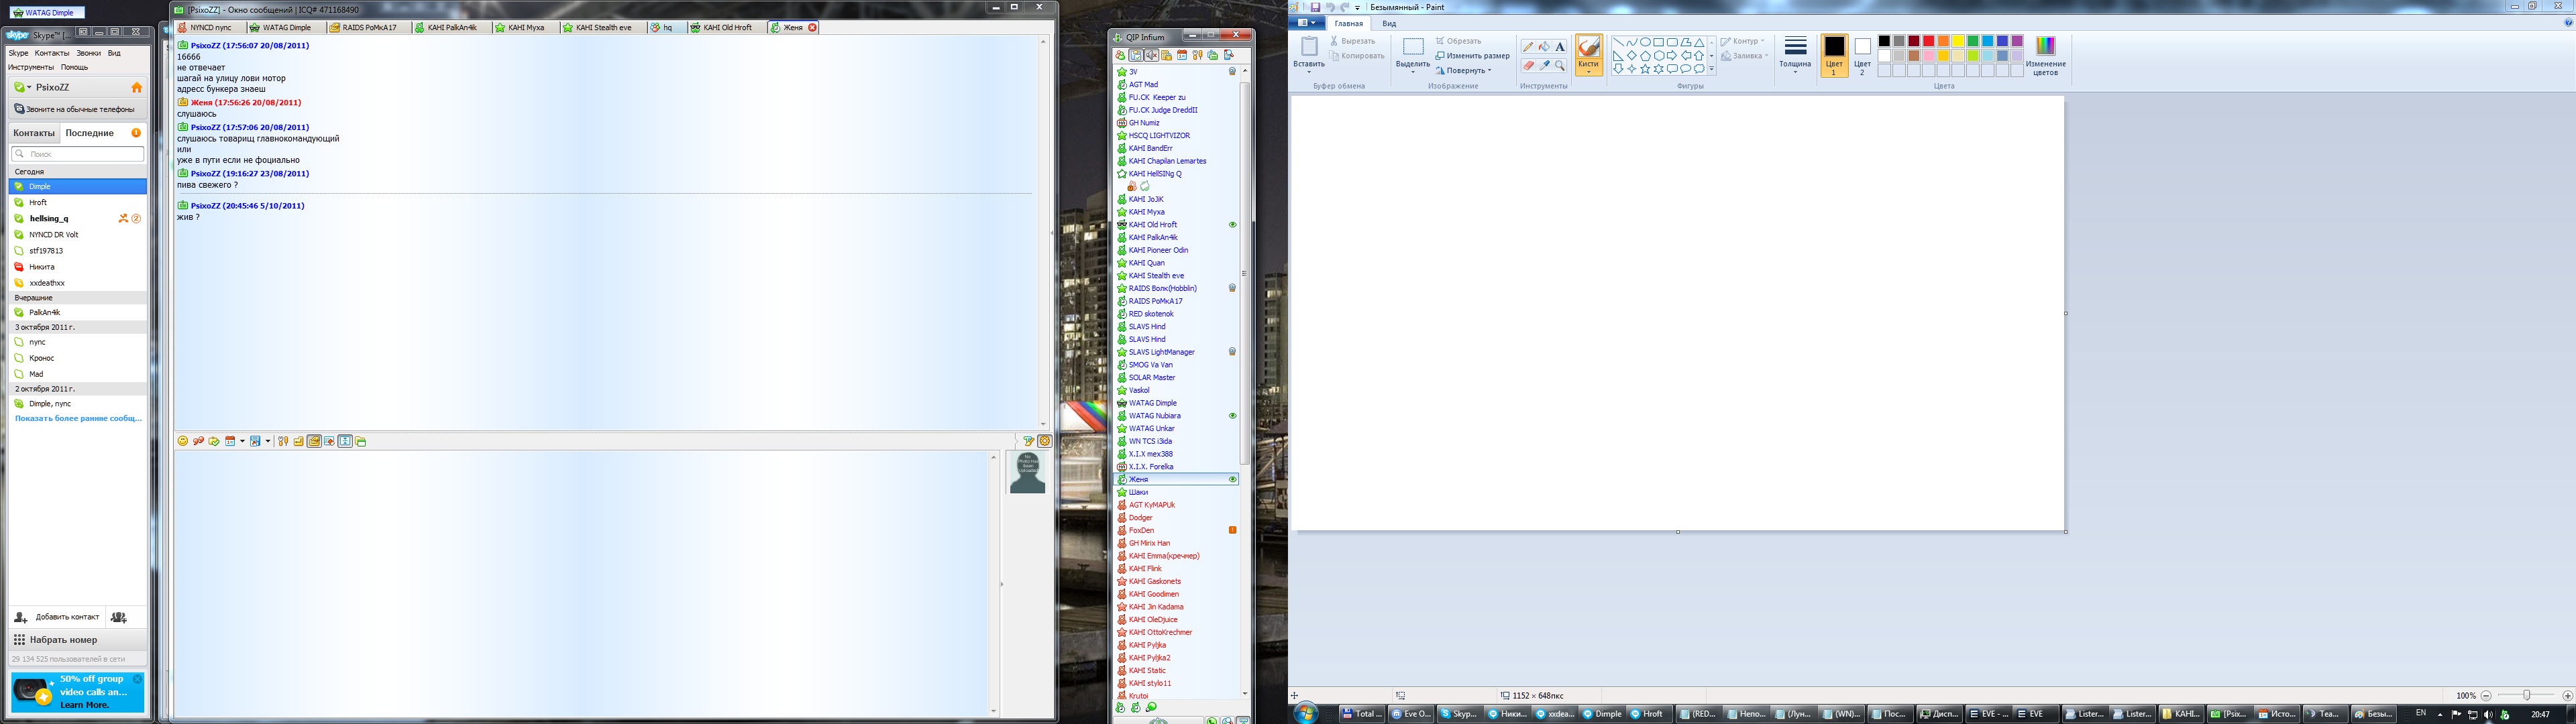Select the Magnifier tool in Paint
This screenshot has width=2576, height=724.
pos(1560,66)
